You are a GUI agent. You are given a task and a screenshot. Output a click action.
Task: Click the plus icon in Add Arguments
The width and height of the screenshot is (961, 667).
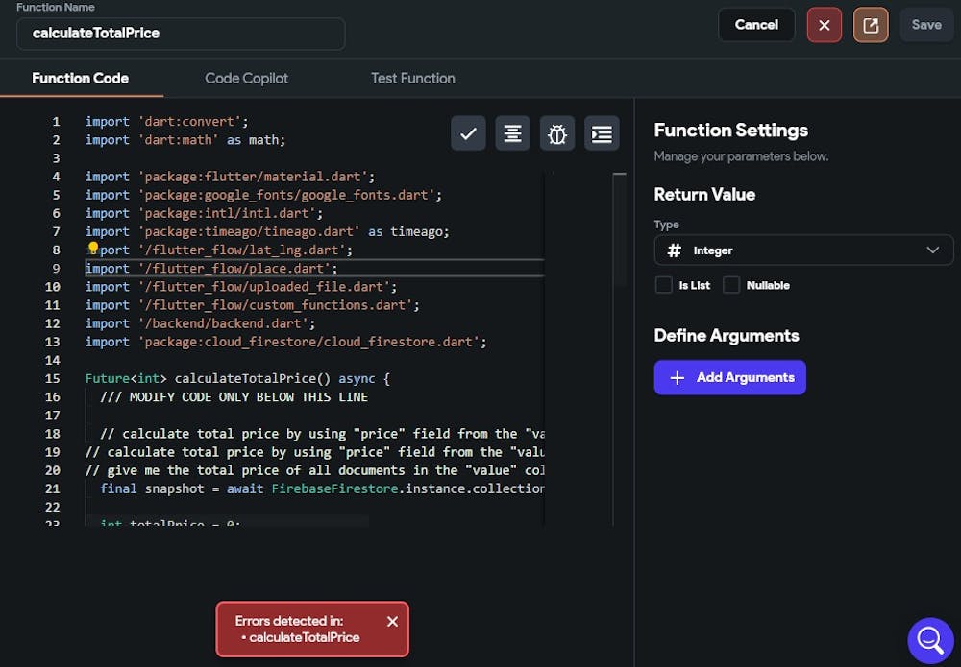tap(677, 378)
